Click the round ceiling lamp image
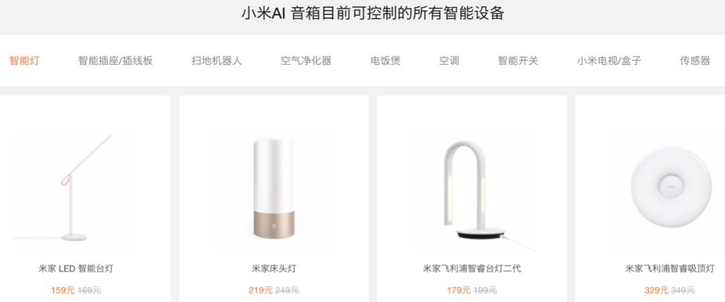This screenshot has width=725, height=302. pos(671,187)
